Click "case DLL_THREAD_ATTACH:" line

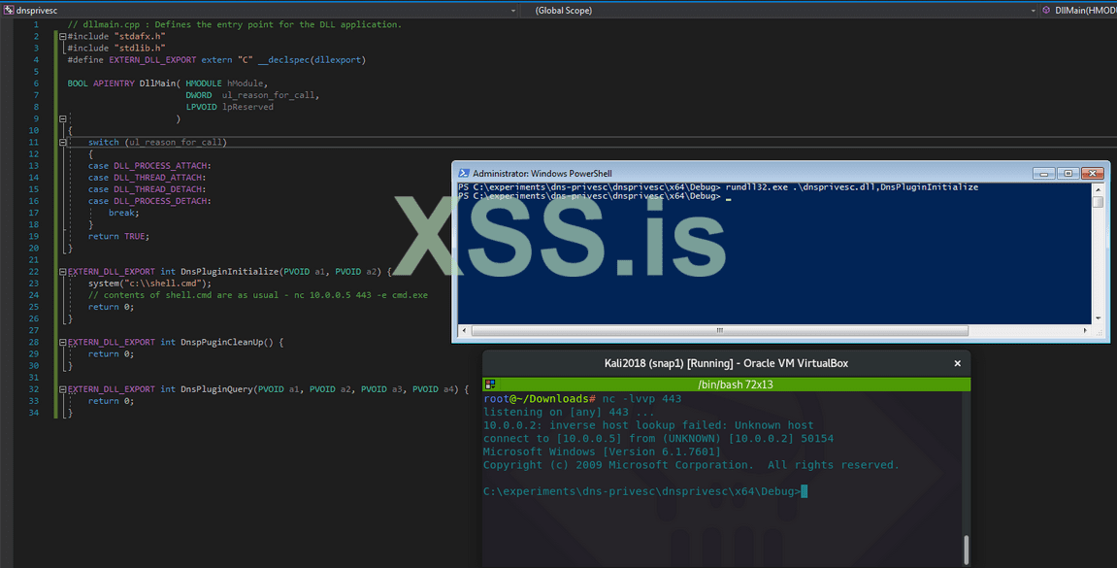coord(147,178)
